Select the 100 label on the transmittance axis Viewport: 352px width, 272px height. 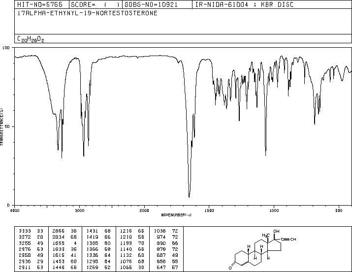pyautogui.click(x=6, y=48)
